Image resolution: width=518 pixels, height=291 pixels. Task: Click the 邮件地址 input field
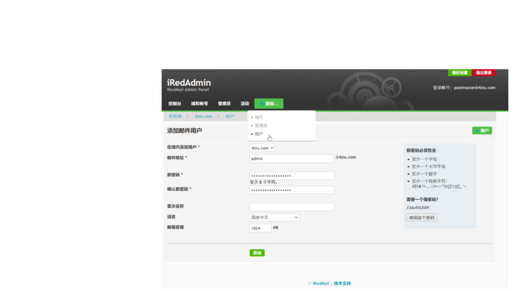(x=291, y=159)
